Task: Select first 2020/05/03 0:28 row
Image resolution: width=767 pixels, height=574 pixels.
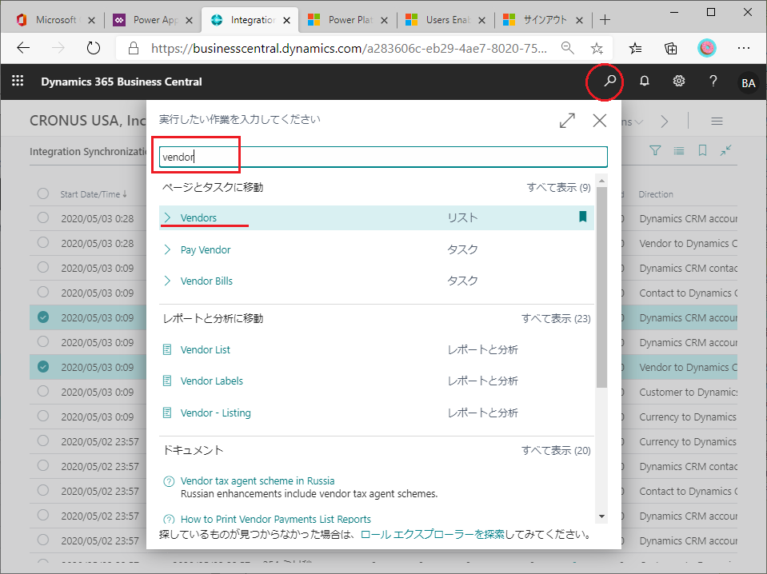Action: 43,217
